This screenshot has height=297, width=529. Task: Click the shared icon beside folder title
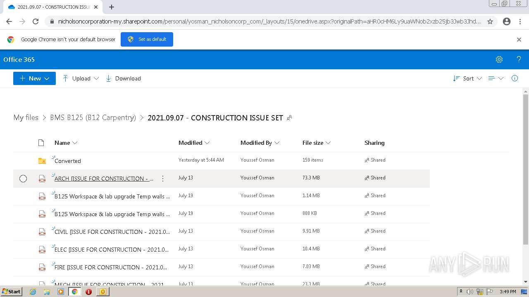click(x=289, y=118)
